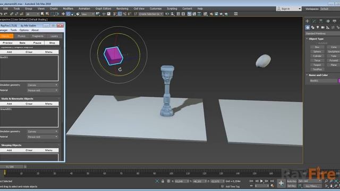Screen dimensions: 340x191
Task: Click RayFire Bake button
Action: pyautogui.click(x=22, y=43)
